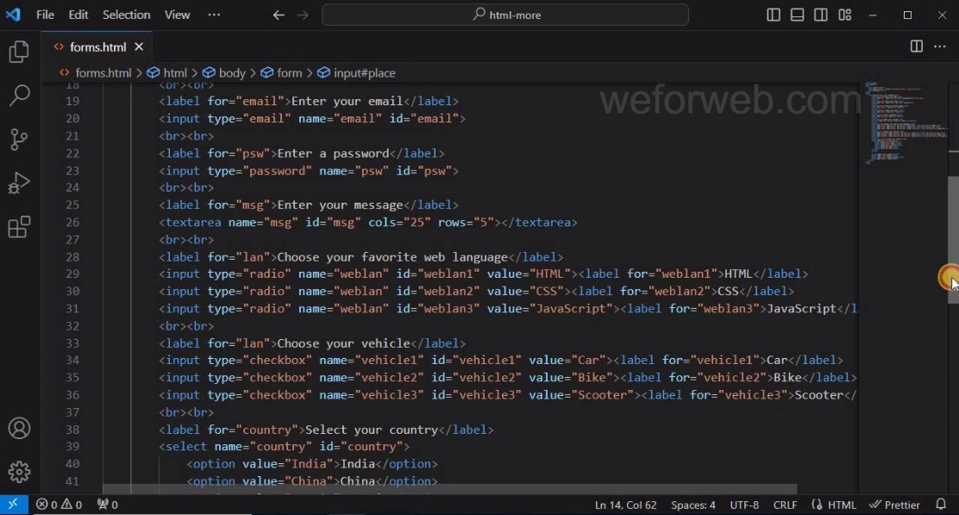Expand the editor More Actions ellipsis
The width and height of the screenshot is (959, 515).
point(940,47)
